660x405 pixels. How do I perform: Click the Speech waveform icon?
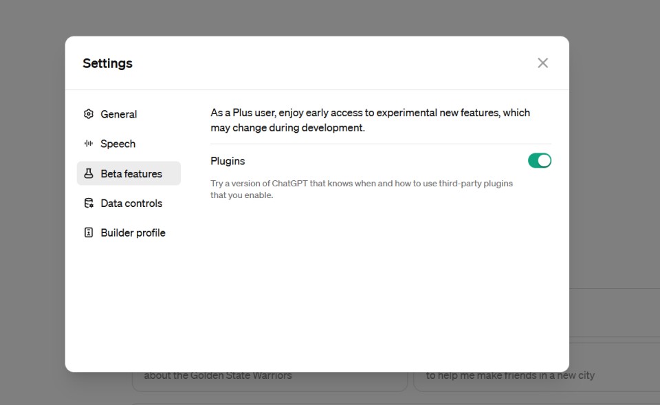click(x=88, y=144)
